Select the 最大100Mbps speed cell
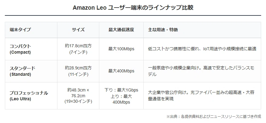 pos(121,49)
